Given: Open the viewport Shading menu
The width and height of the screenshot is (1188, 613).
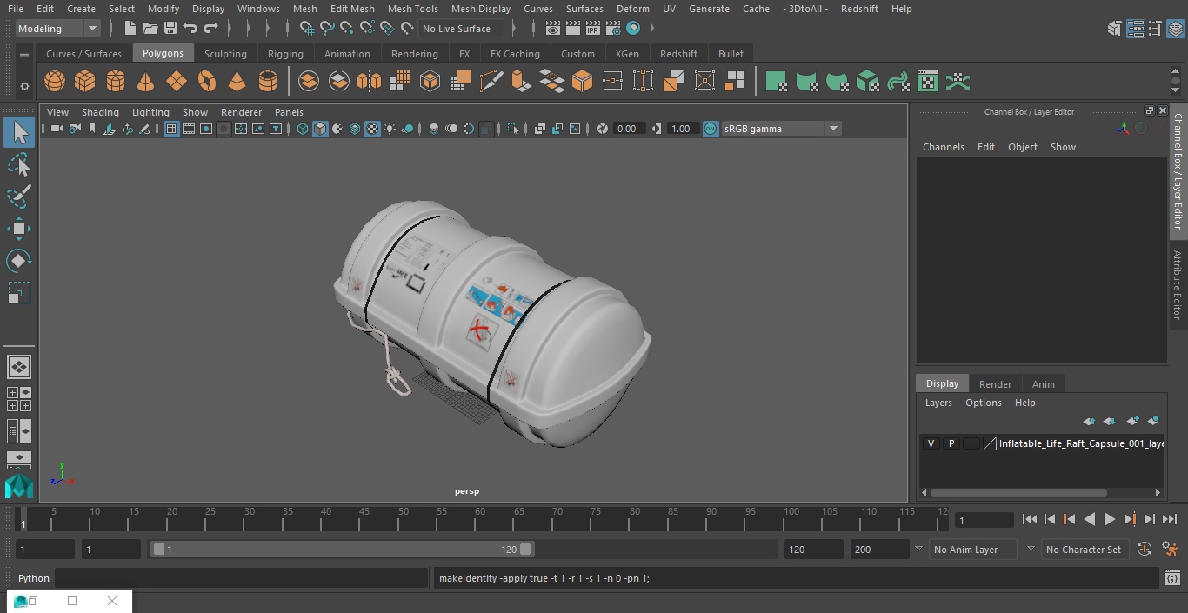Looking at the screenshot, I should 100,112.
